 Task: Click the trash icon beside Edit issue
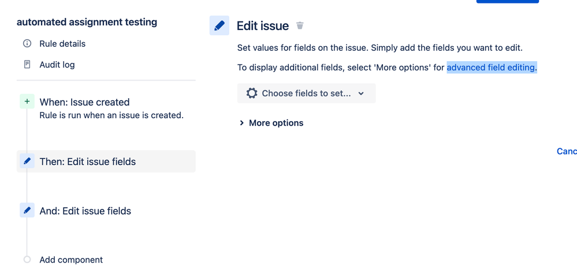300,26
